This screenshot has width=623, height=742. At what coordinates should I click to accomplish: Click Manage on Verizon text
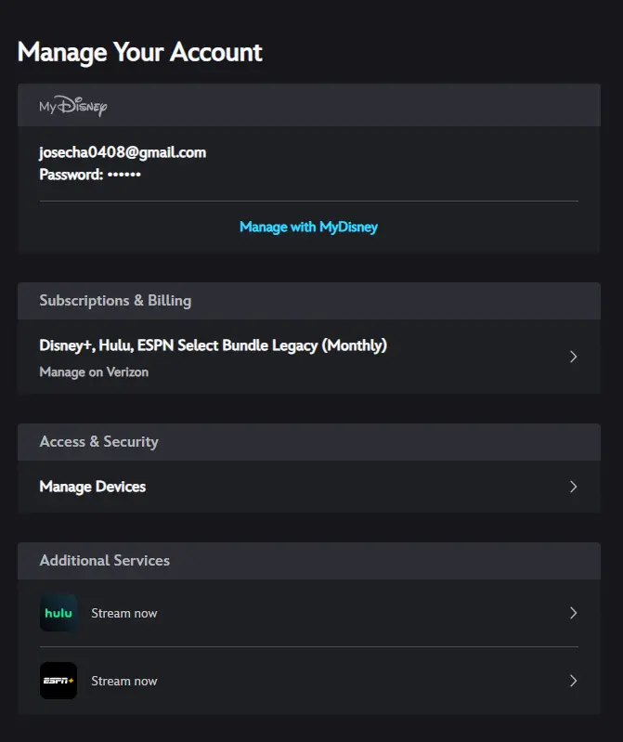(94, 372)
